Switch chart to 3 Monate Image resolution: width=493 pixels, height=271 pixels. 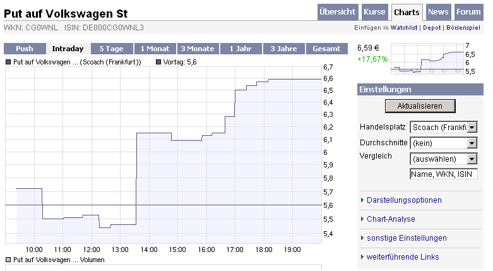click(x=198, y=49)
